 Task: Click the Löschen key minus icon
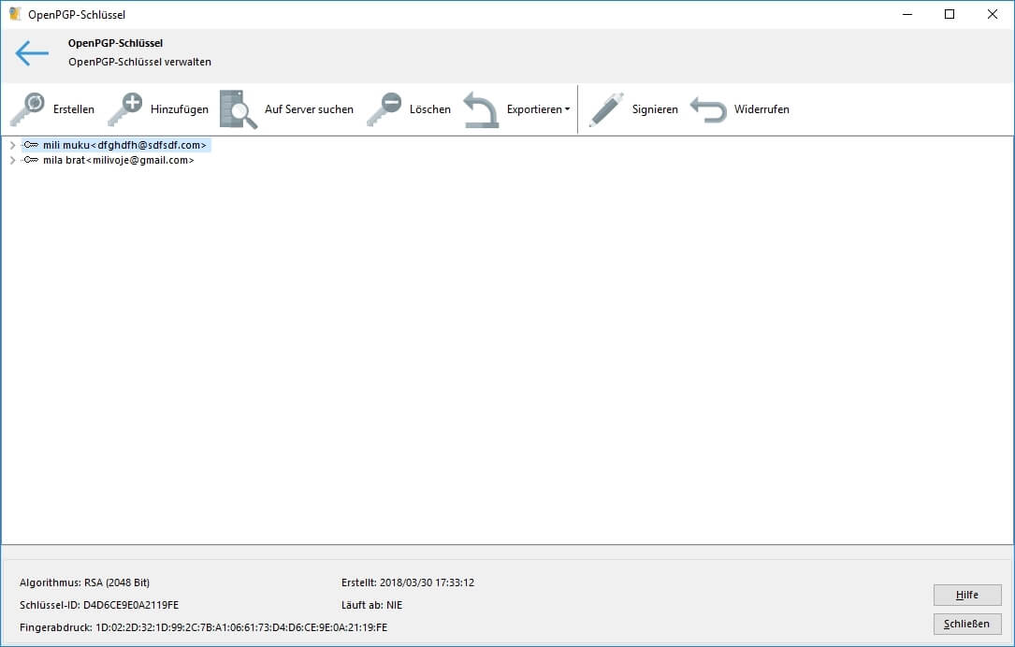click(x=384, y=109)
